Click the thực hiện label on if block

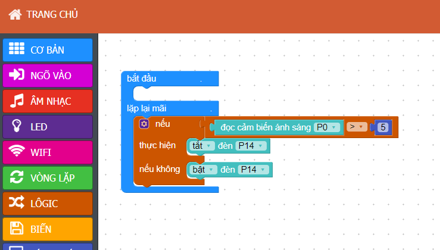157,145
